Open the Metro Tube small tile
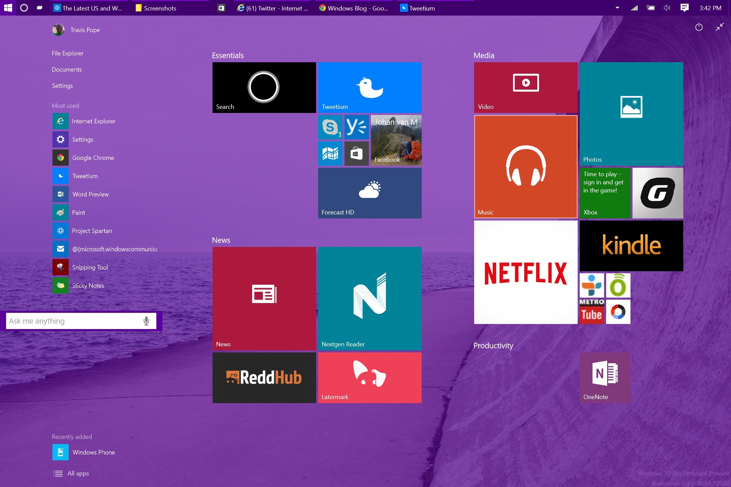Viewport: 731px width, 487px height. [592, 312]
